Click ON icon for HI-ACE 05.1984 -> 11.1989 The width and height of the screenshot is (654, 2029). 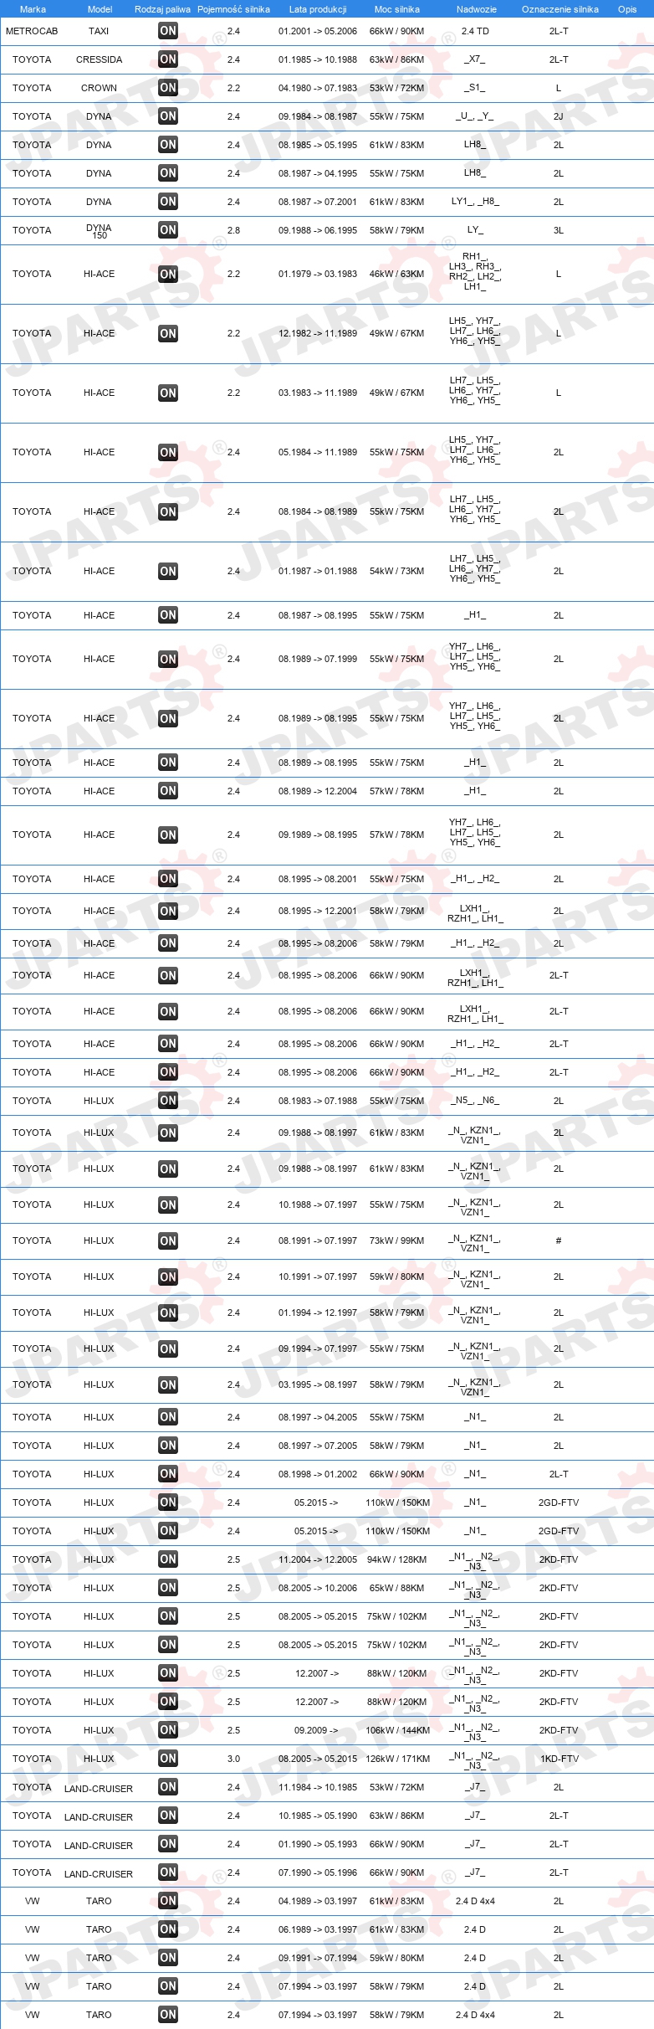167,452
